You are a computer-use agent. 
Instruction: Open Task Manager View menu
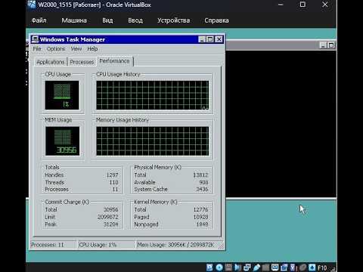[76, 49]
